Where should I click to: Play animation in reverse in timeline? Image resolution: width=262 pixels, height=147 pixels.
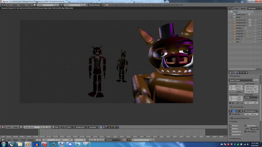(x=95, y=140)
